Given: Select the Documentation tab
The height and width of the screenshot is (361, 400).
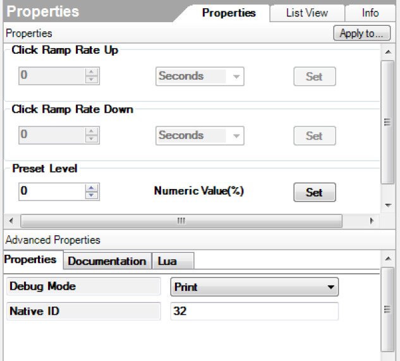Looking at the screenshot, I should (107, 261).
